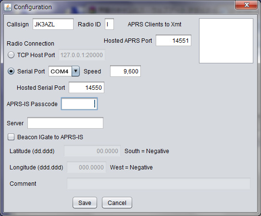Close the Configuration dialog window
The width and height of the screenshot is (261, 216).
coord(246,5)
